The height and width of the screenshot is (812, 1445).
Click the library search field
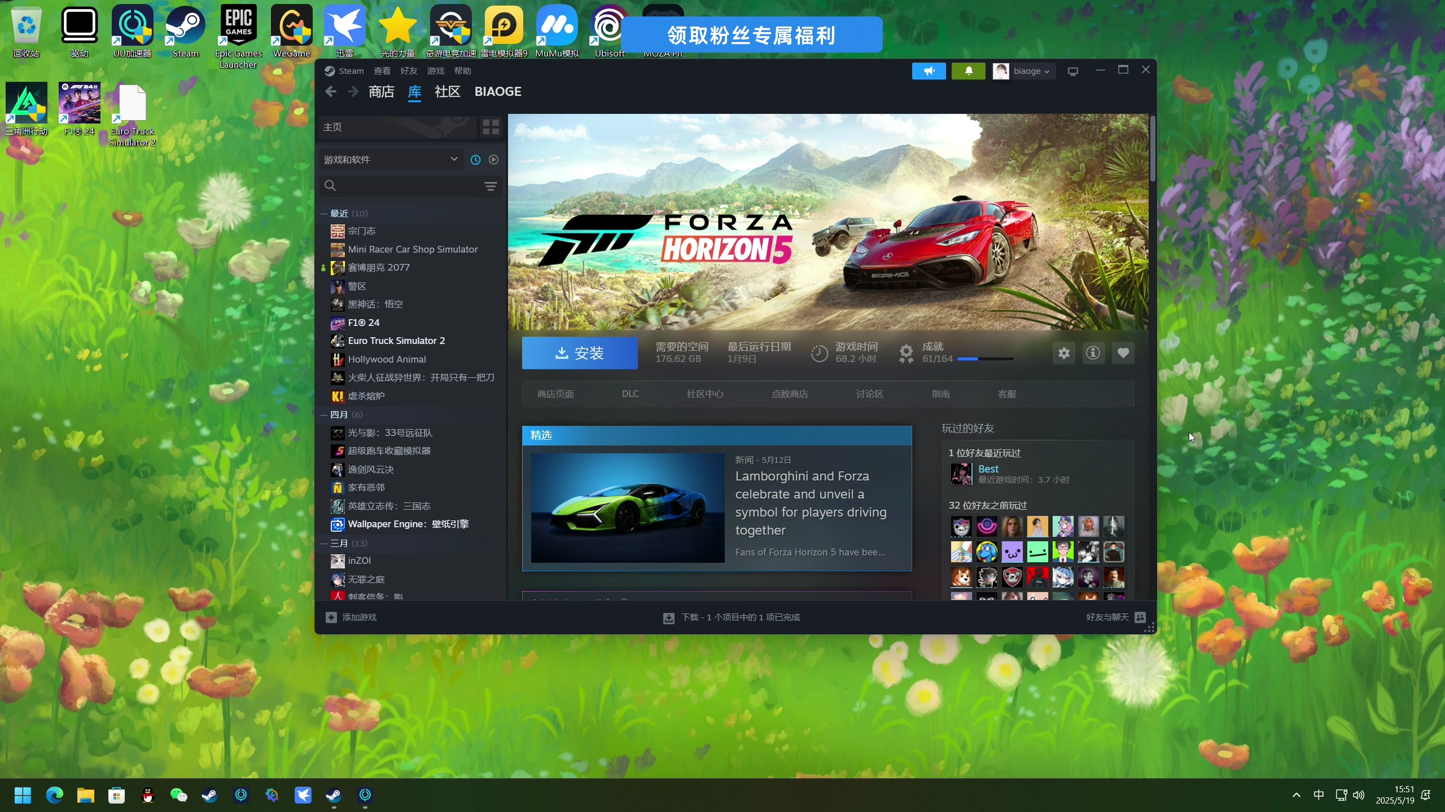coord(401,186)
